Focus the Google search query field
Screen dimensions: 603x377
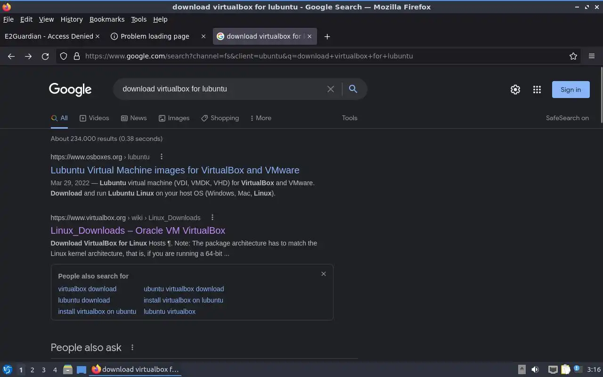pyautogui.click(x=221, y=89)
